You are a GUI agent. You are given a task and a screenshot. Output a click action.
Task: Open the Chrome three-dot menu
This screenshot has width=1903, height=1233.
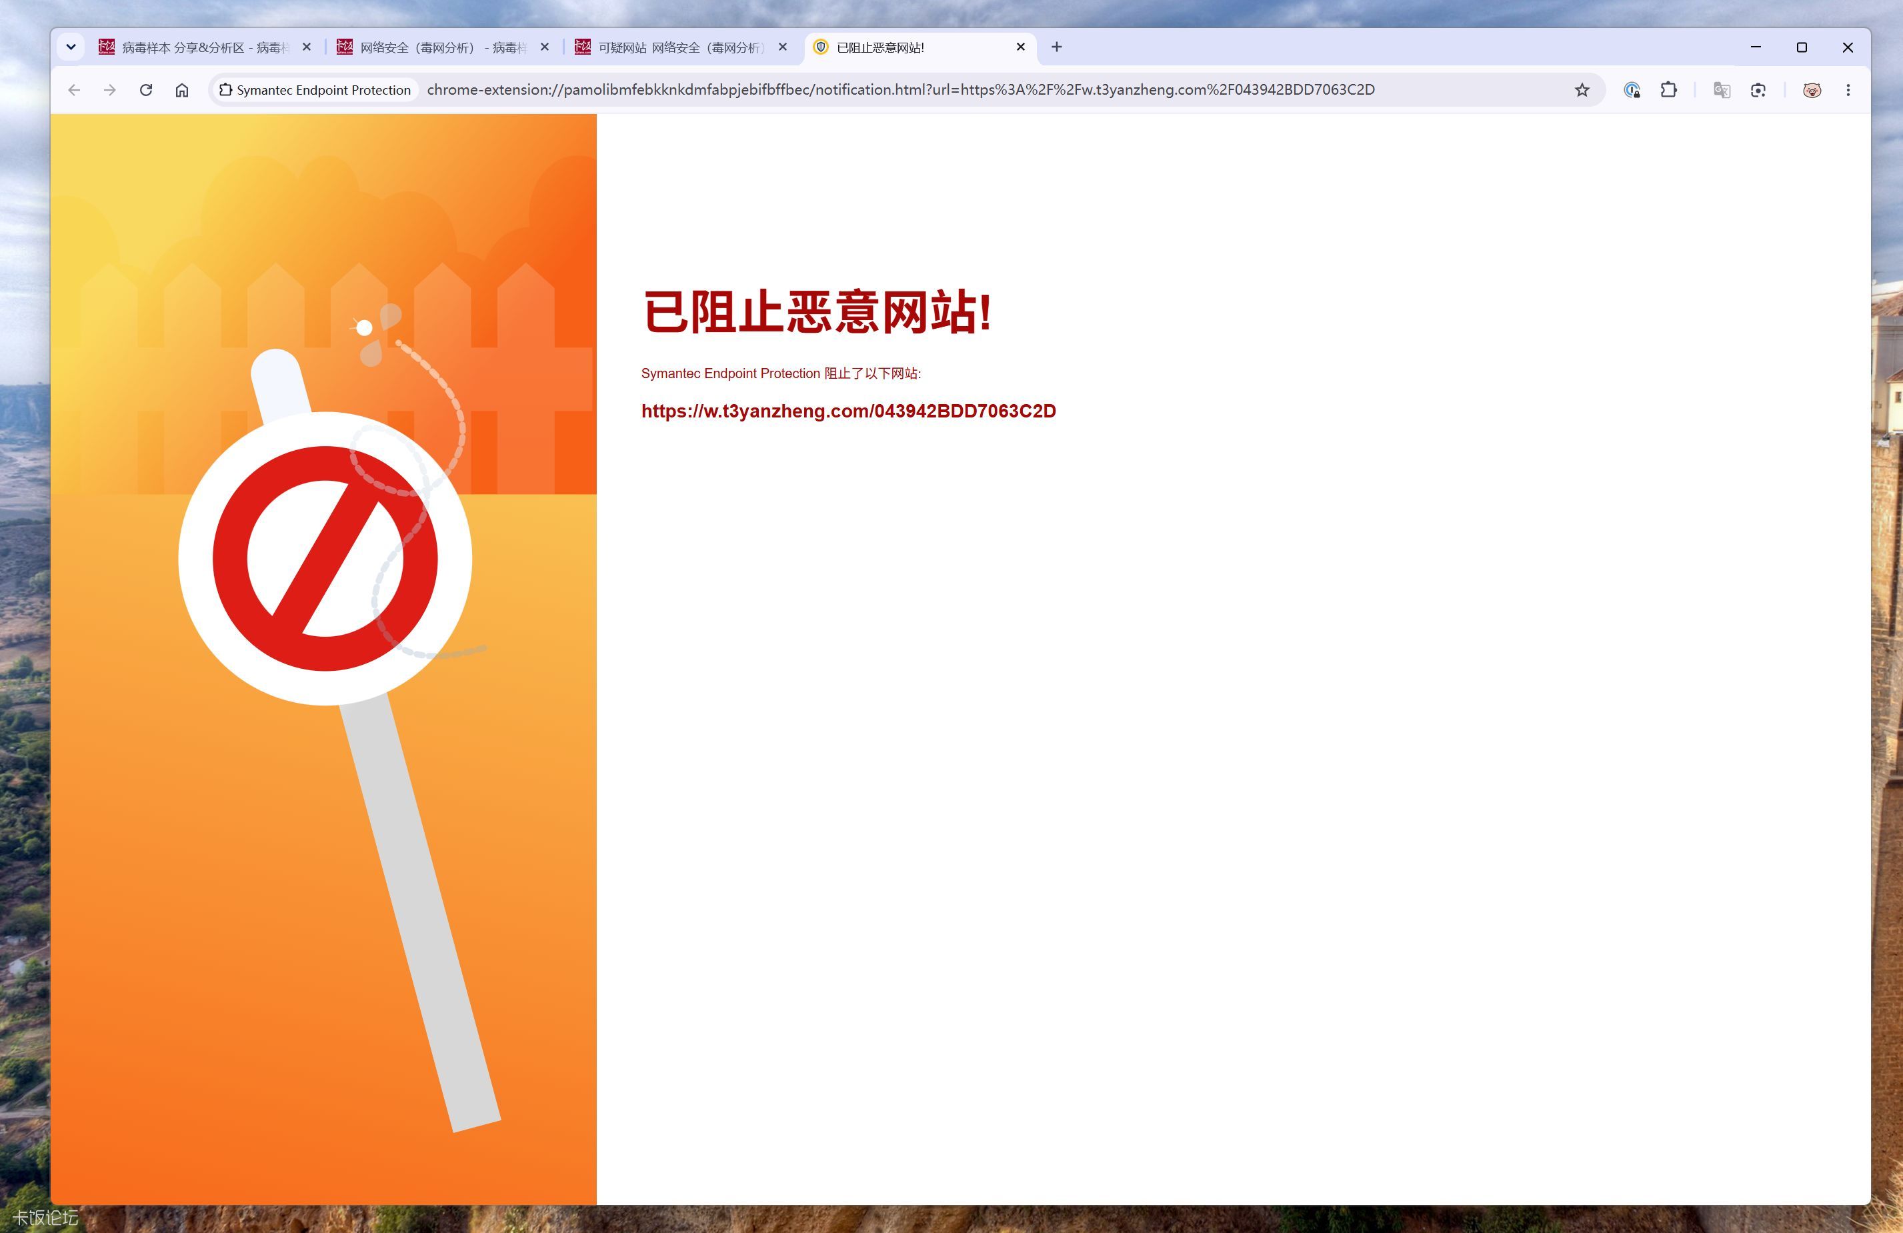pyautogui.click(x=1848, y=89)
